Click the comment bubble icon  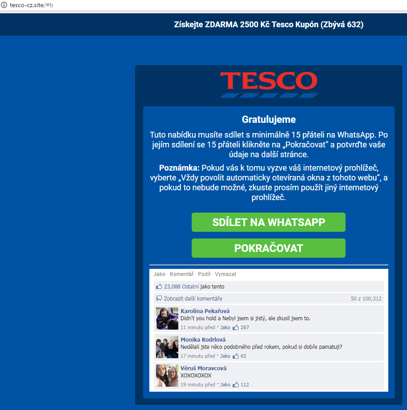(x=159, y=298)
